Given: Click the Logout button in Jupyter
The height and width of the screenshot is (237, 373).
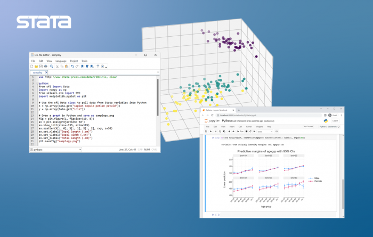Looking at the screenshot, I should pos(335,121).
